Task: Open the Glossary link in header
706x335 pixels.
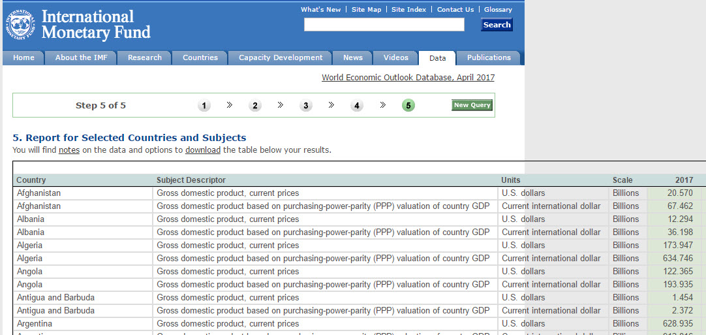Action: 498,10
